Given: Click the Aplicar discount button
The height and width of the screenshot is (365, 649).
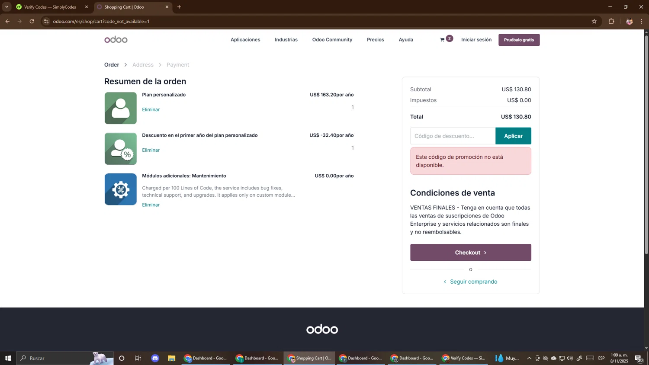Looking at the screenshot, I should tap(513, 136).
